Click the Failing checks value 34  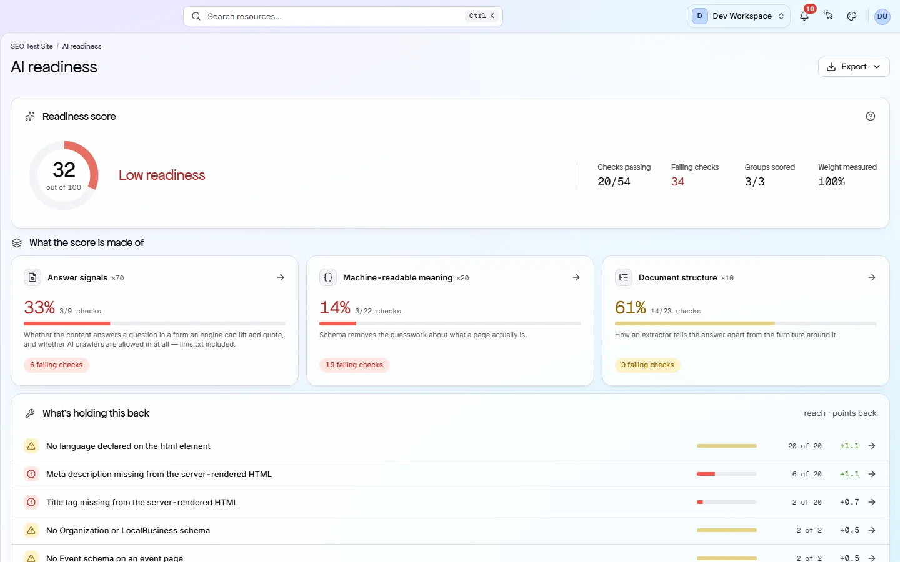point(677,182)
